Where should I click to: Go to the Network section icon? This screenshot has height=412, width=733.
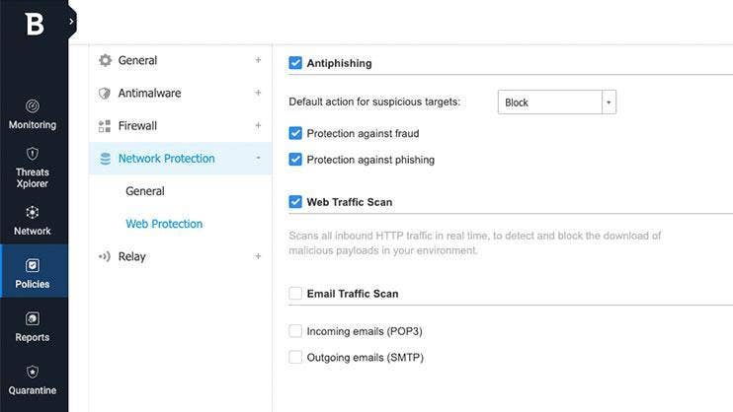33,212
